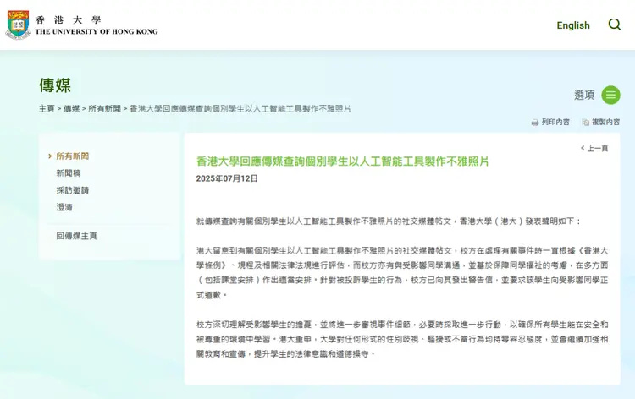Click the printer icon beside 列印內容

(535, 122)
